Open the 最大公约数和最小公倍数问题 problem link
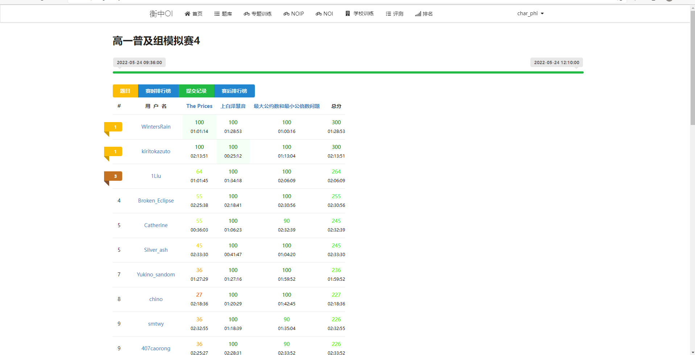This screenshot has width=695, height=355. tap(287, 106)
